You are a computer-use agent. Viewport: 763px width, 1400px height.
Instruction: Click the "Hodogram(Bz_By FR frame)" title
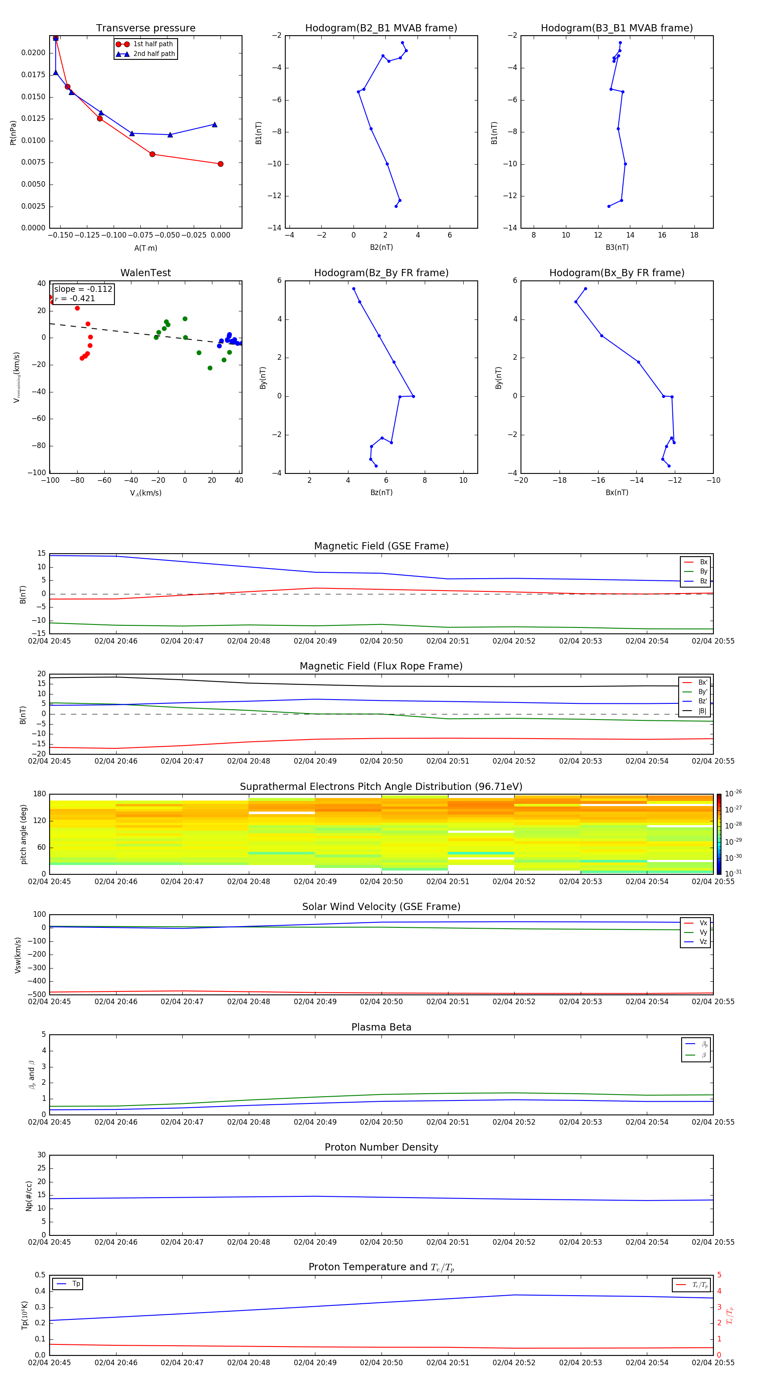point(381,273)
